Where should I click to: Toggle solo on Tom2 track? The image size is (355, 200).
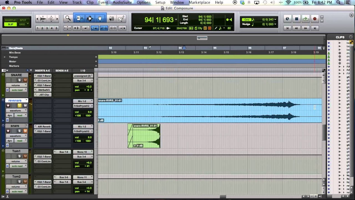[20, 182]
